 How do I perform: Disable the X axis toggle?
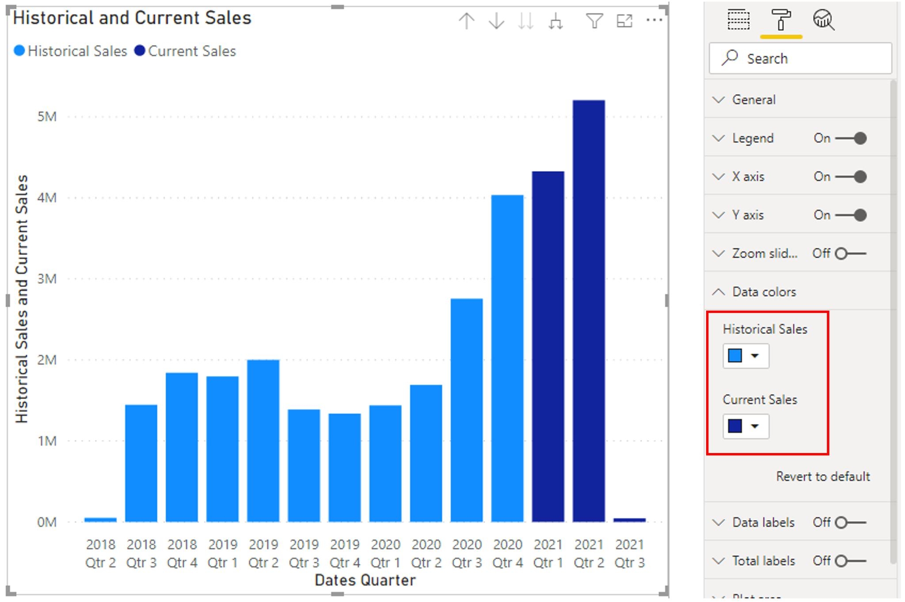pos(851,177)
